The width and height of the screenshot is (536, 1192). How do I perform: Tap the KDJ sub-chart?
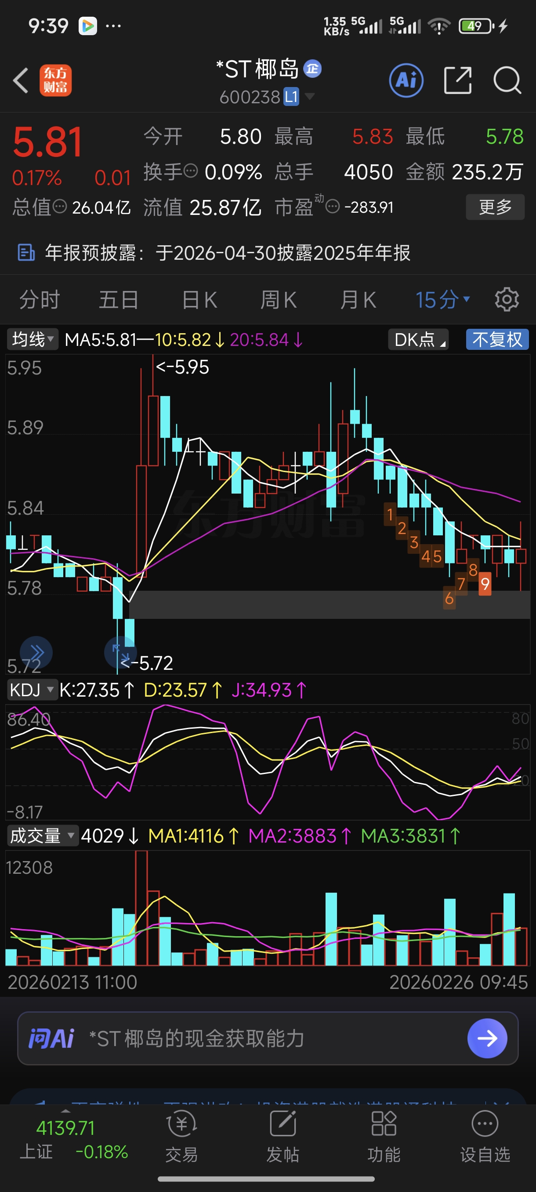[x=268, y=762]
